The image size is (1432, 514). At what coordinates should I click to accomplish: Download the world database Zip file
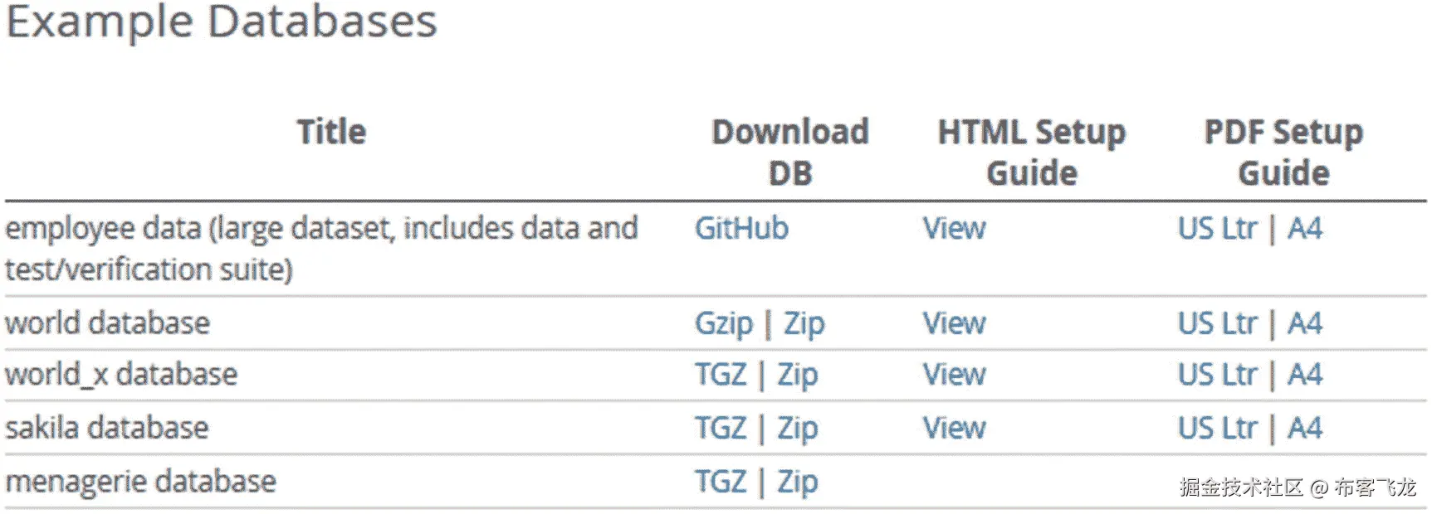click(804, 323)
